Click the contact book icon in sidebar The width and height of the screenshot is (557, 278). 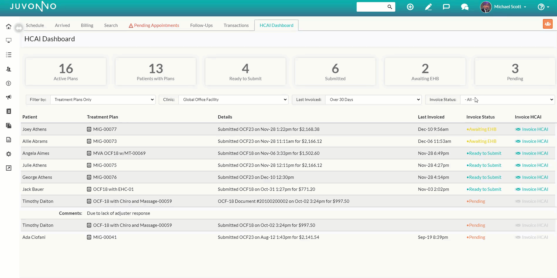[9, 111]
